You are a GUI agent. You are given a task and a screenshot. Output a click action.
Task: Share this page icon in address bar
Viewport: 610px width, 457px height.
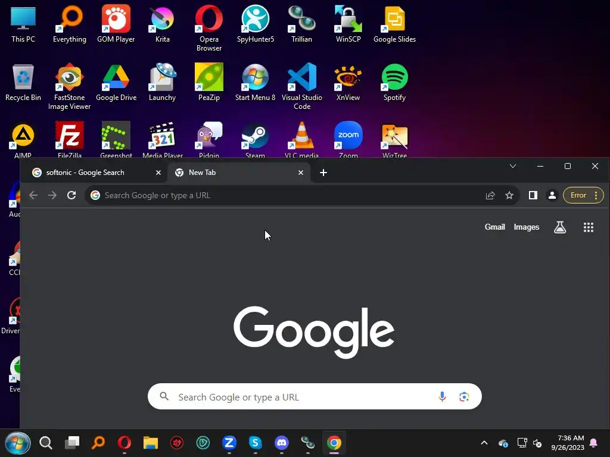click(490, 195)
